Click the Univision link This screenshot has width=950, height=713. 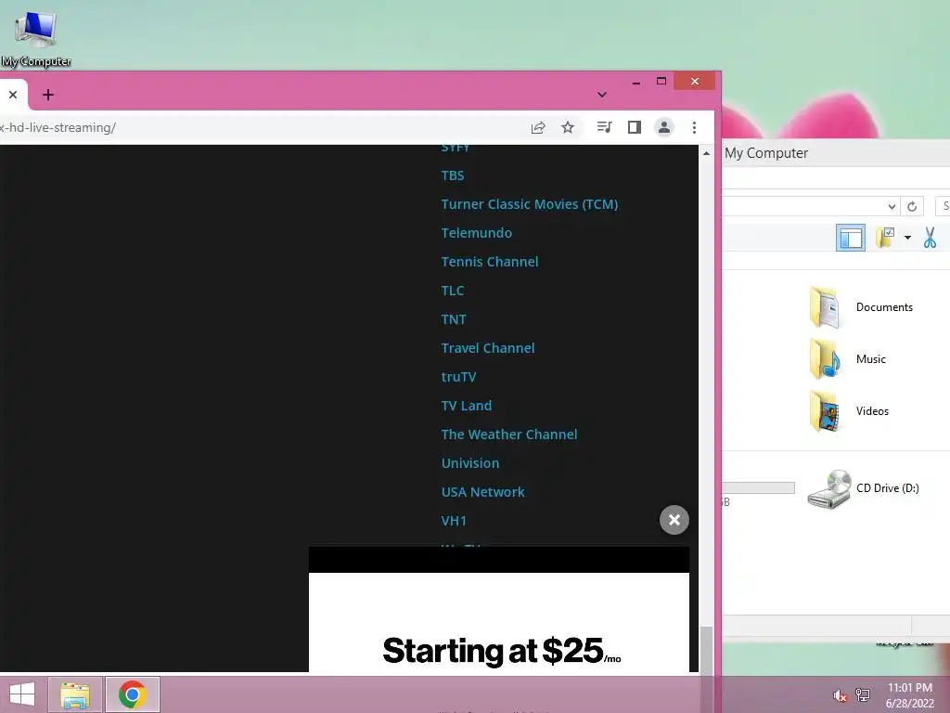click(470, 463)
